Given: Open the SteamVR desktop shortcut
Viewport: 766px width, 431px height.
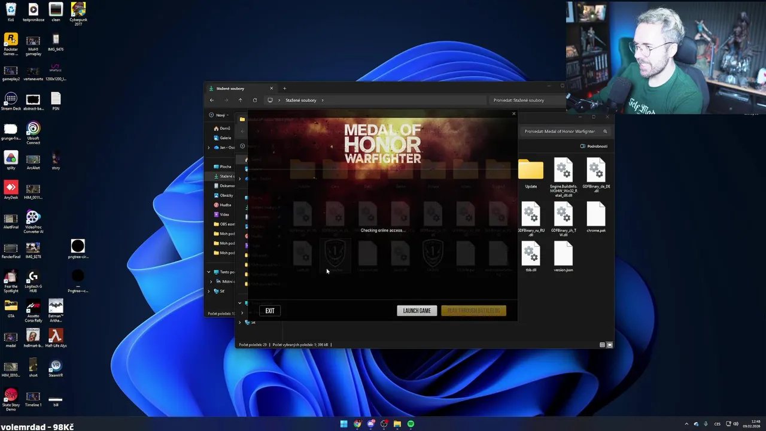Looking at the screenshot, I should pos(56,368).
